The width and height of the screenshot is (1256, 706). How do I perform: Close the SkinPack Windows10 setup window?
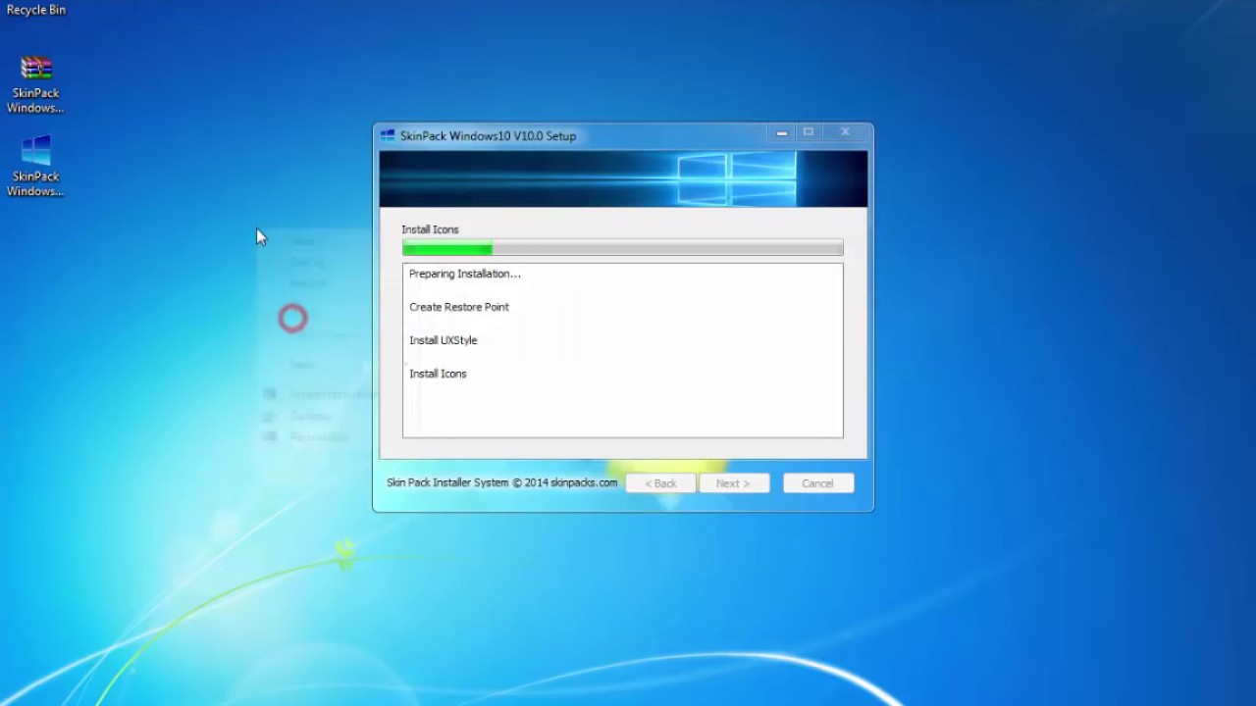click(x=845, y=132)
